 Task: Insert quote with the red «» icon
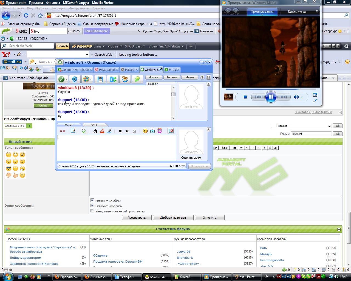(x=63, y=131)
